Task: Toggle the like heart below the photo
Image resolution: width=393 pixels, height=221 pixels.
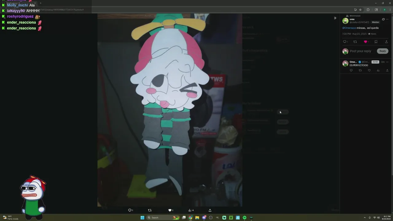Action: (170, 210)
